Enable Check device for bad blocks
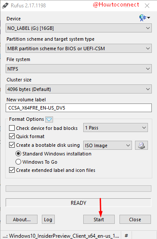 (x=12, y=128)
